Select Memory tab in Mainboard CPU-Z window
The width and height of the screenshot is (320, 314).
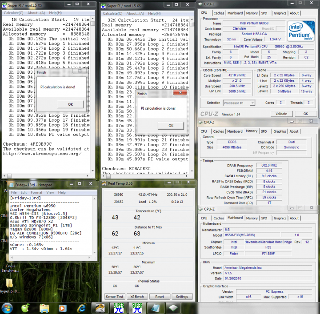[252, 218]
